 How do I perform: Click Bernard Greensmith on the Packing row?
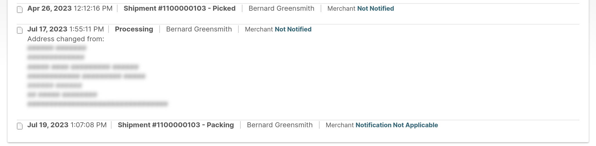pyautogui.click(x=280, y=125)
